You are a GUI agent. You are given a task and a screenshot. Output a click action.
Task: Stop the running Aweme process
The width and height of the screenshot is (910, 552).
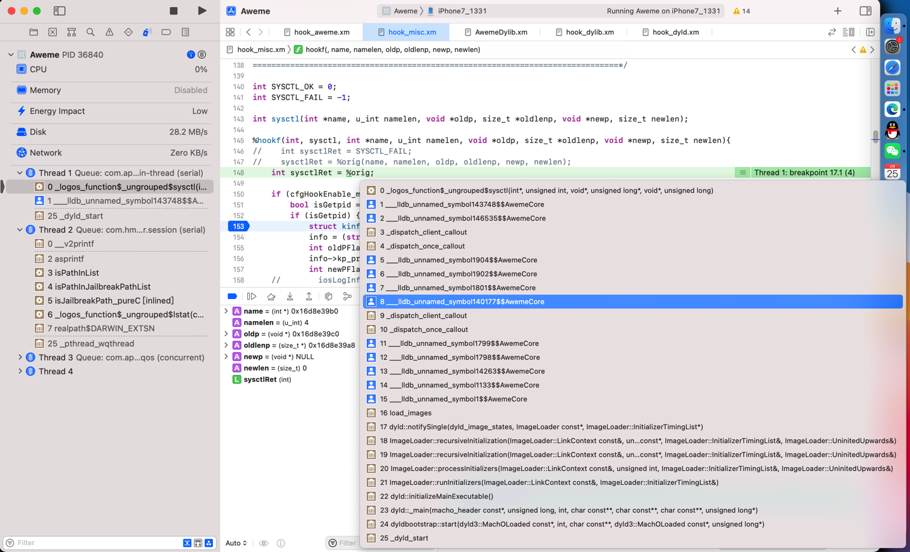coord(174,11)
